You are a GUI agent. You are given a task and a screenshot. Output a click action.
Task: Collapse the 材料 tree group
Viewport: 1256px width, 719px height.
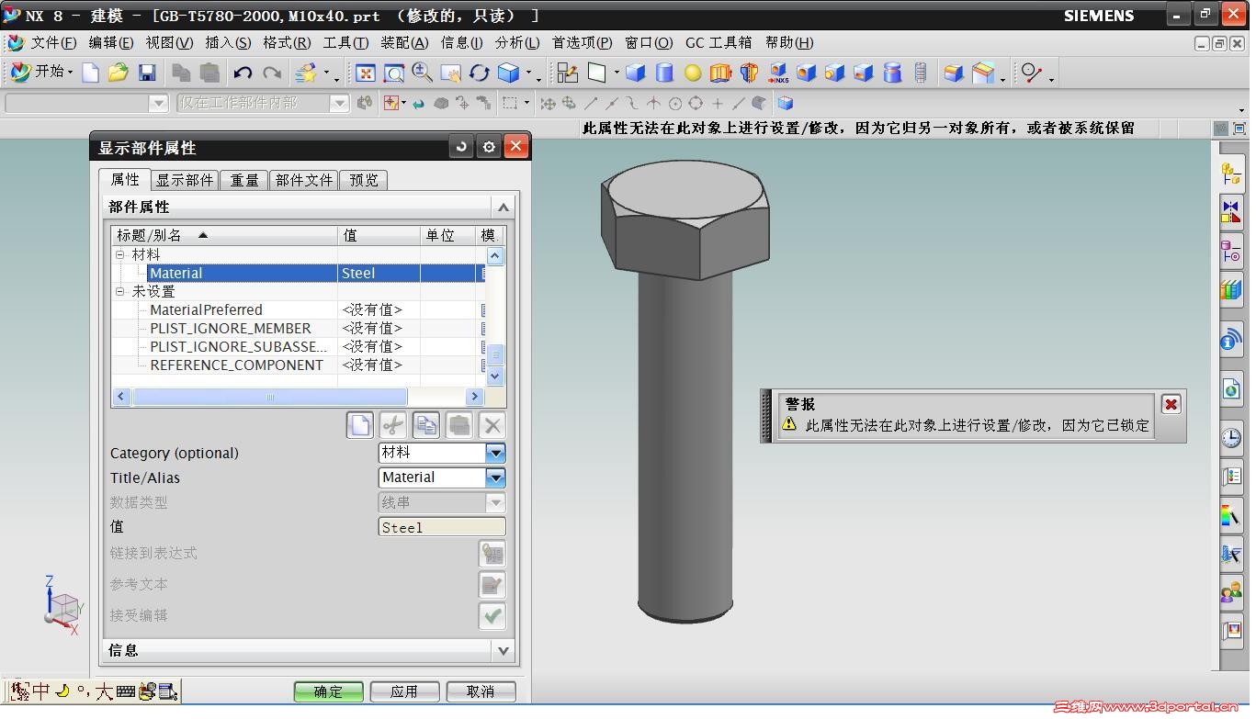(x=119, y=254)
